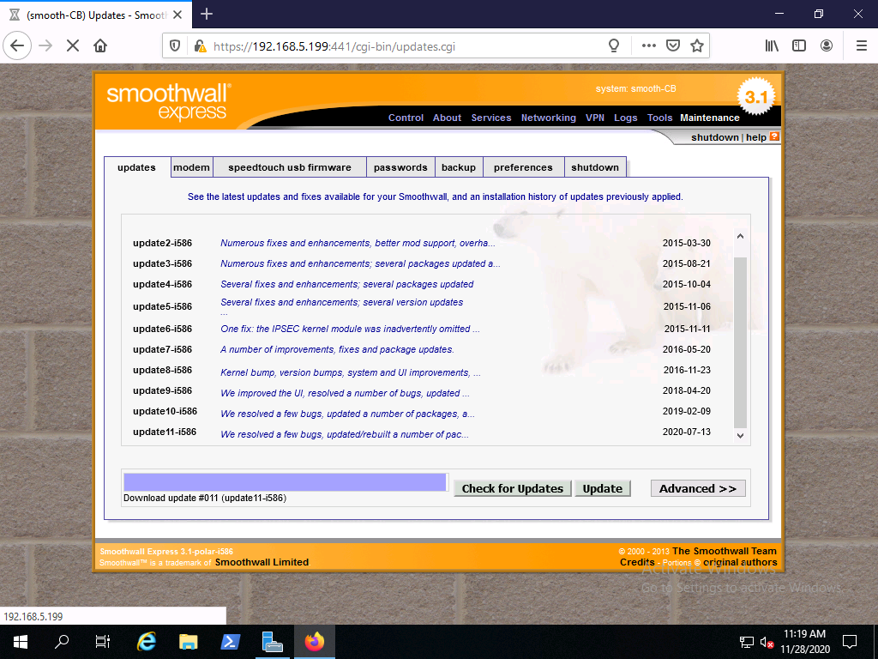Click the shutdown link near help
The image size is (878, 659).
[715, 137]
